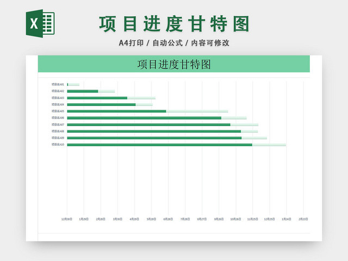Viewport: 348px width, 261px height.
Task: Click the subtitle A4打印 / 自动公式 / 内容可修改
Action: (x=174, y=43)
